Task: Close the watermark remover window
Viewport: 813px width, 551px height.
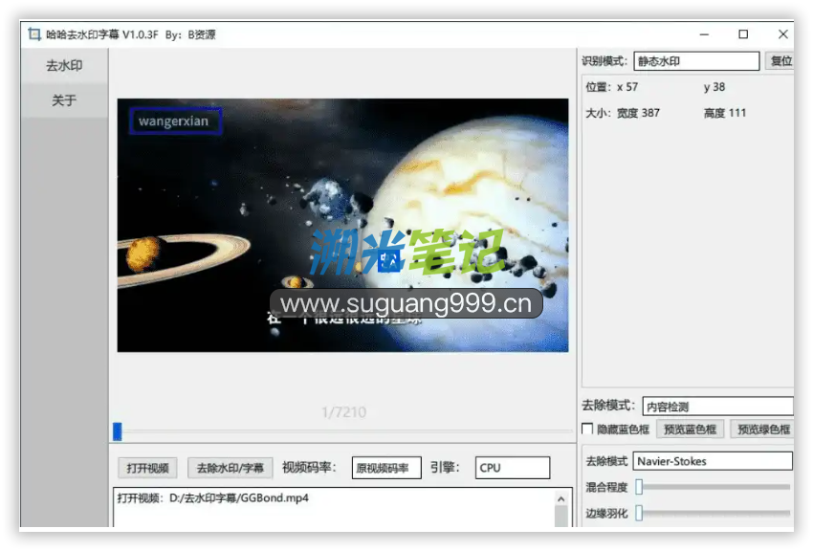Action: [x=782, y=34]
